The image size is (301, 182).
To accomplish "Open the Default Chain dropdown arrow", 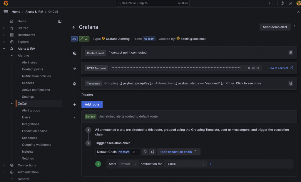I will (137, 152).
